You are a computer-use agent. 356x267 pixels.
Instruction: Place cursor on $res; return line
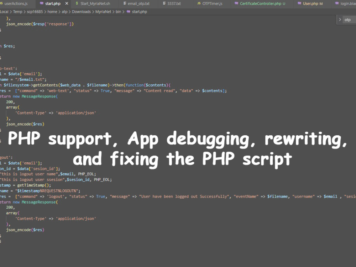click(7, 46)
